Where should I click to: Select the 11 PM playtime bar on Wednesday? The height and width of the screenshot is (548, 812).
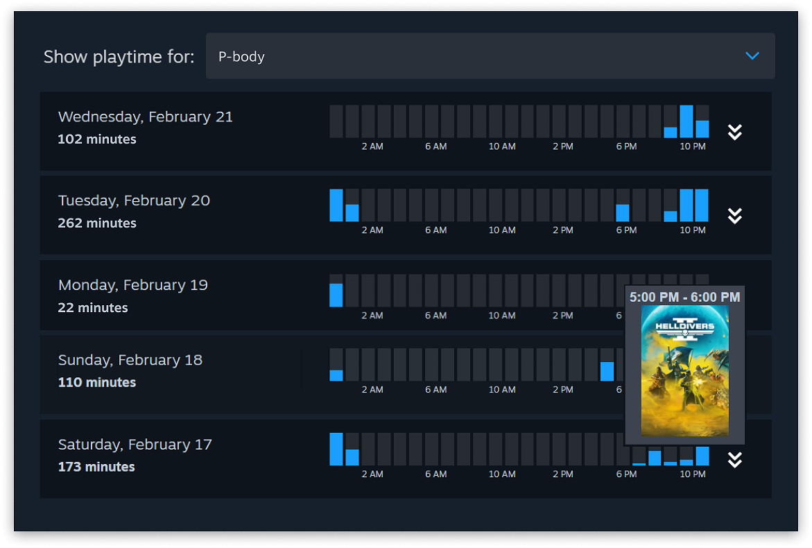(x=702, y=125)
